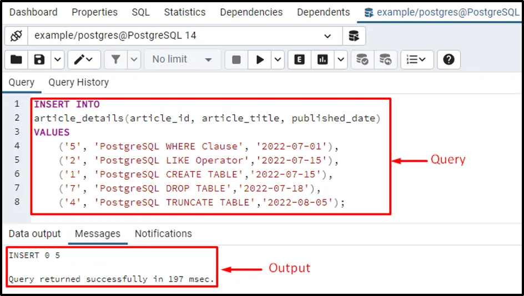Viewport: 524px width, 296px height.
Task: Click the rollback transaction icon
Action: pos(385,60)
